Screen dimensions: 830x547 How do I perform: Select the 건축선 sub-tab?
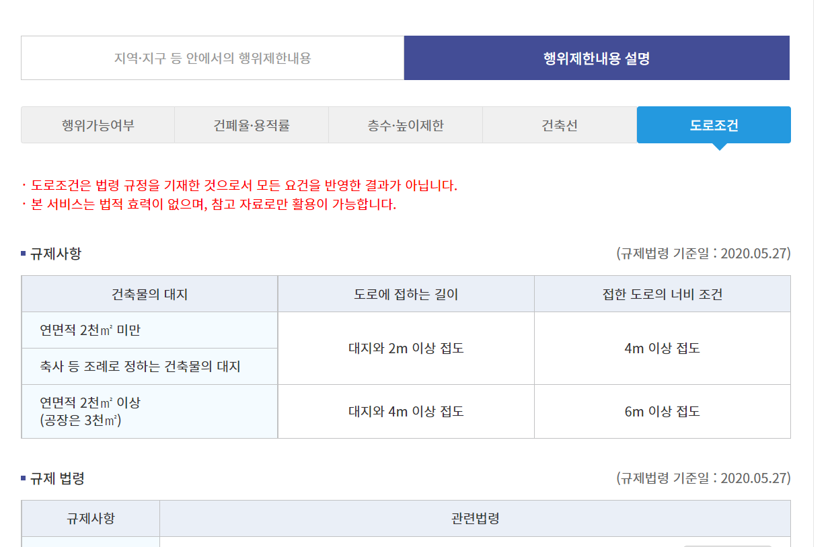[560, 125]
